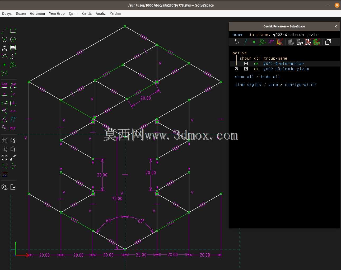The image size is (341, 270).
Task: Select the Datum Point tool
Action: tap(4, 65)
